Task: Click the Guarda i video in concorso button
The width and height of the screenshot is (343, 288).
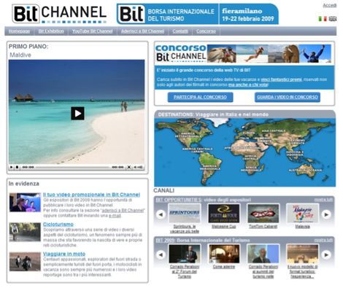Action: (x=288, y=97)
